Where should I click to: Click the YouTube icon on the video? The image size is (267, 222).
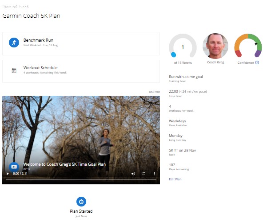(x=14, y=167)
